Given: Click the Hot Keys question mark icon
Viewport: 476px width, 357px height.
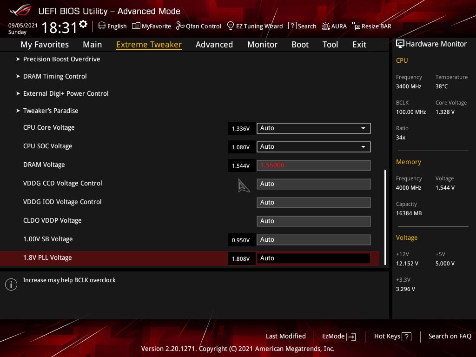Looking at the screenshot, I should pyautogui.click(x=406, y=337).
